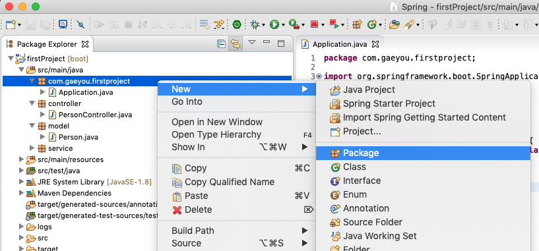Viewport: 539px width, 251px height.
Task: Choose Copy Qualified Name
Action: click(236, 182)
